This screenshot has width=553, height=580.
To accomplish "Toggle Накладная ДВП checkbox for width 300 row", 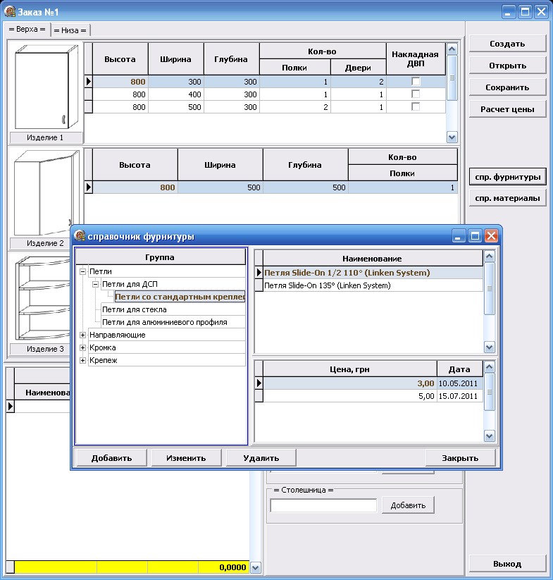I will click(416, 81).
